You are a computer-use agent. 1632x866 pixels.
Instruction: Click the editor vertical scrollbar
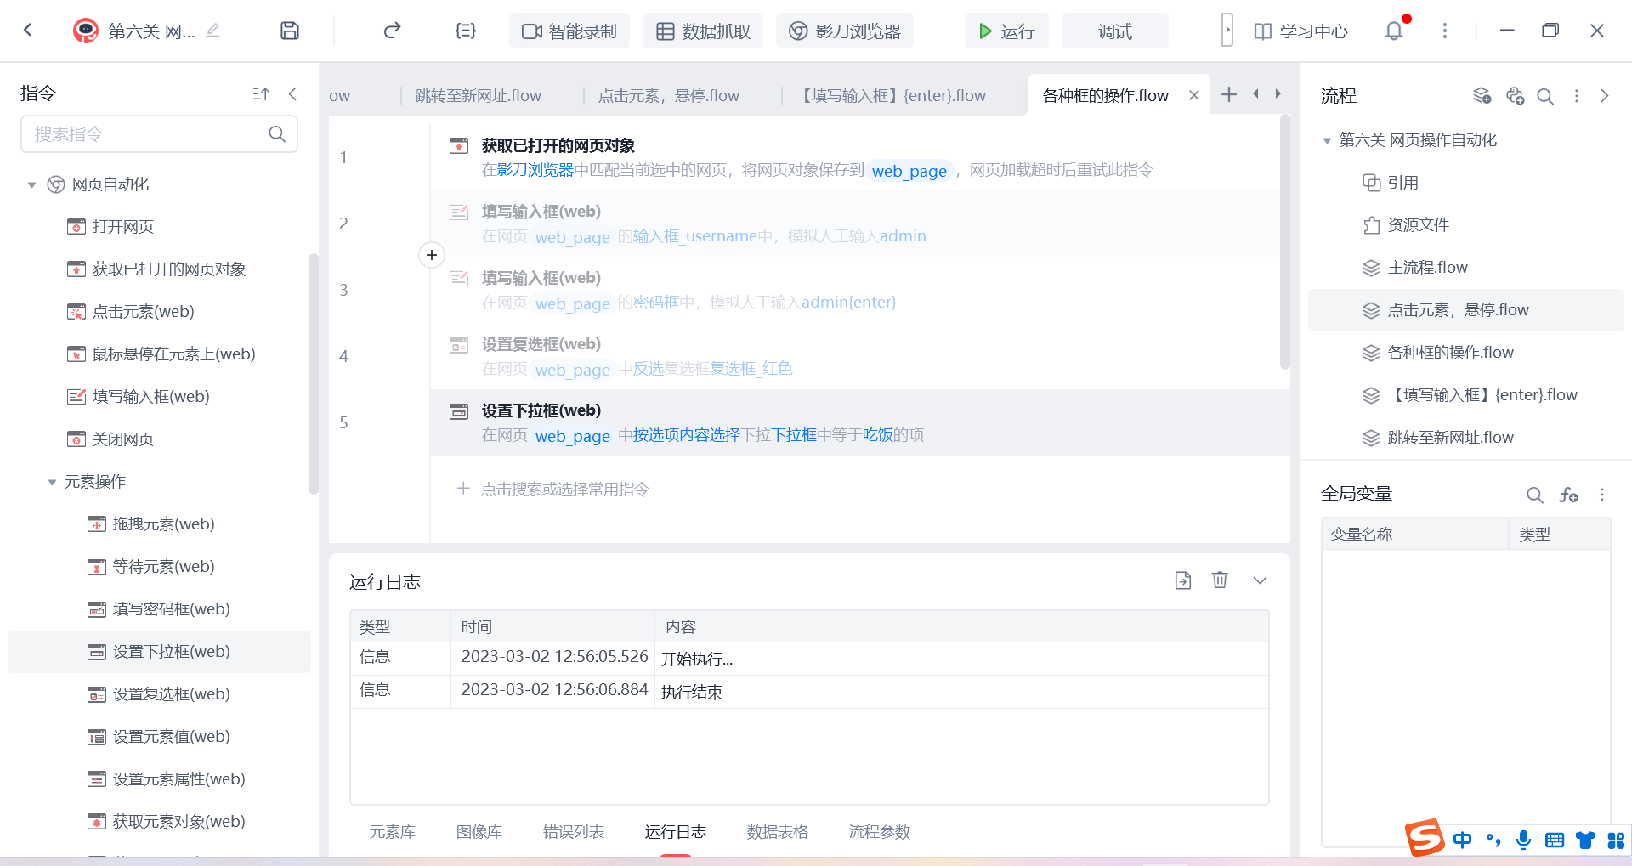pos(1284,242)
